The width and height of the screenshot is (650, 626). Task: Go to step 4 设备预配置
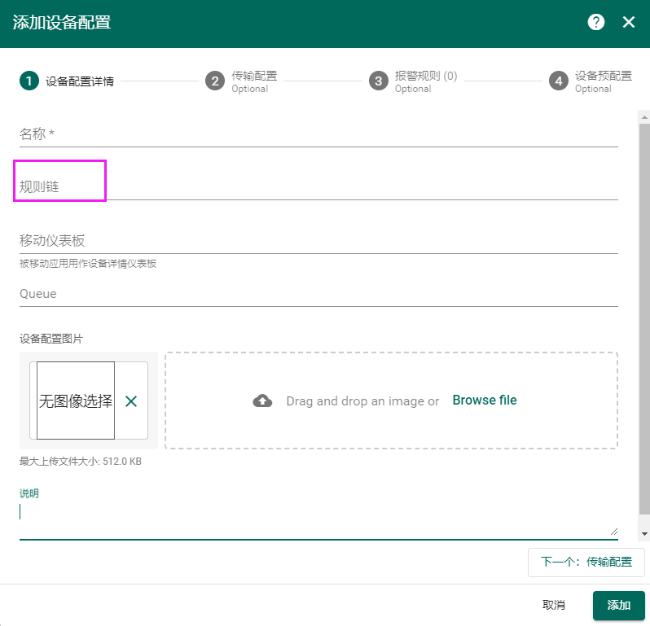click(591, 81)
